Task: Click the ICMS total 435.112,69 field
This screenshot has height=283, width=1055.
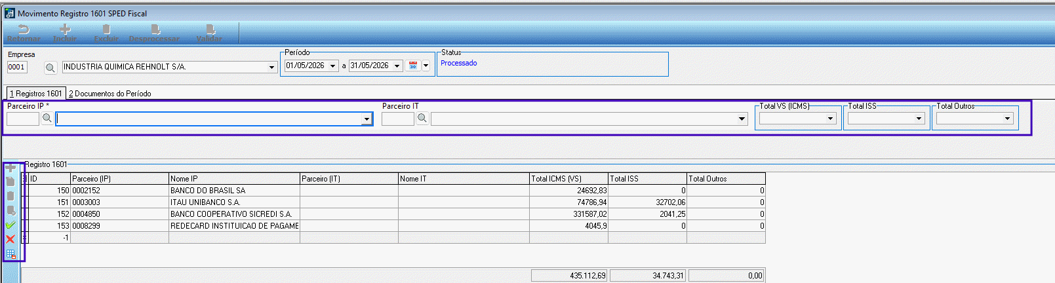Action: (x=569, y=276)
